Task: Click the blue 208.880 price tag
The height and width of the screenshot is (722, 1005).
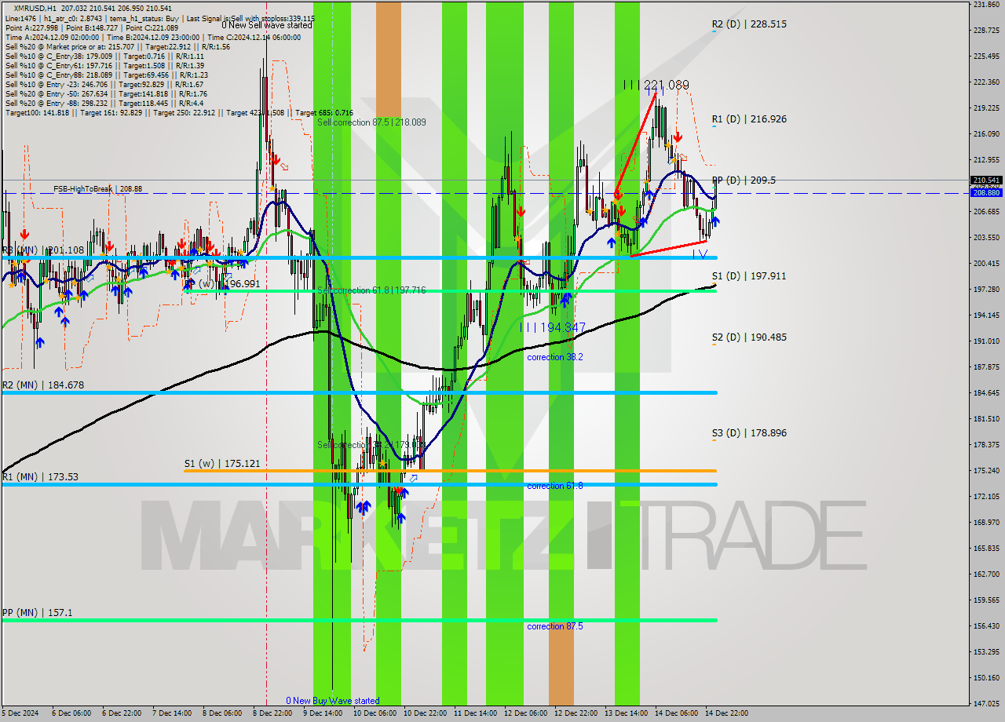Action: pyautogui.click(x=986, y=192)
